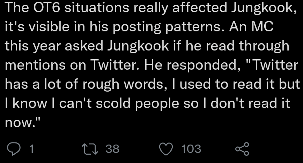Open the share icon options
The height and width of the screenshot is (163, 303).
tap(242, 149)
